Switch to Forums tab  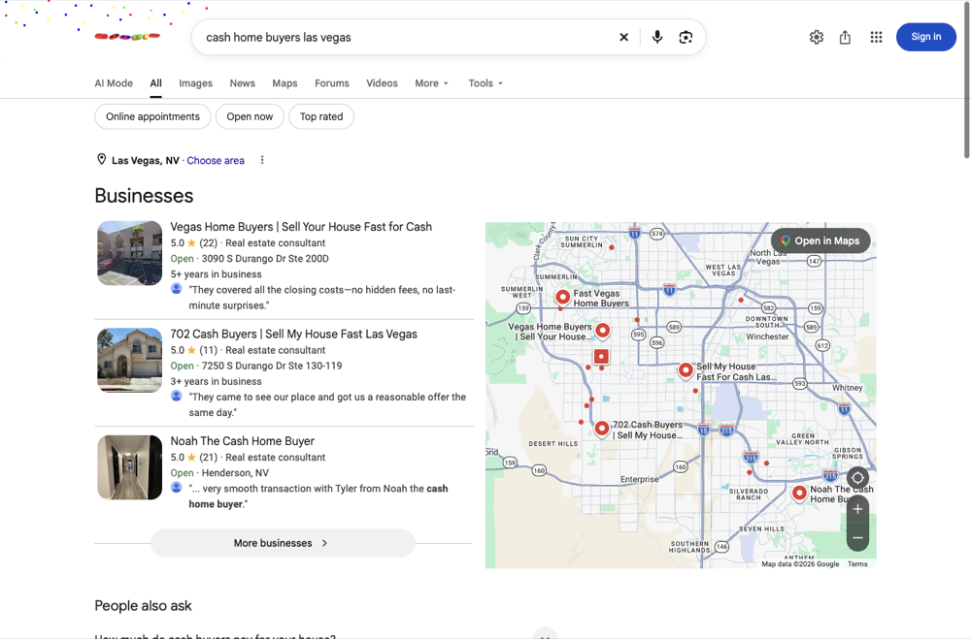[x=332, y=82]
